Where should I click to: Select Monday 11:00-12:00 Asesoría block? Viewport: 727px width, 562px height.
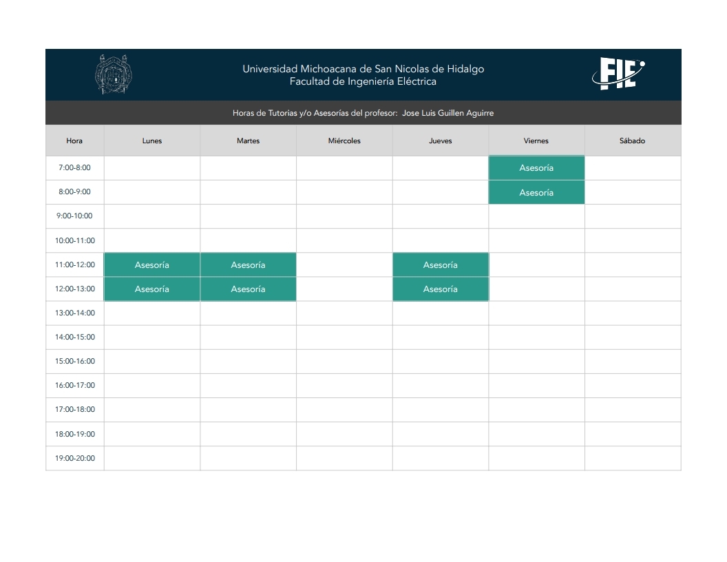coord(152,264)
